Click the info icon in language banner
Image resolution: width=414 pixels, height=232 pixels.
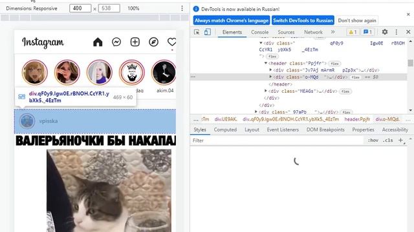196,9
